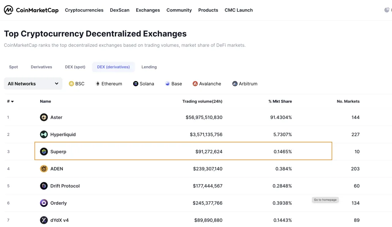Open the Cryptocurrencies nav menu
The width and height of the screenshot is (392, 227).
tap(84, 10)
